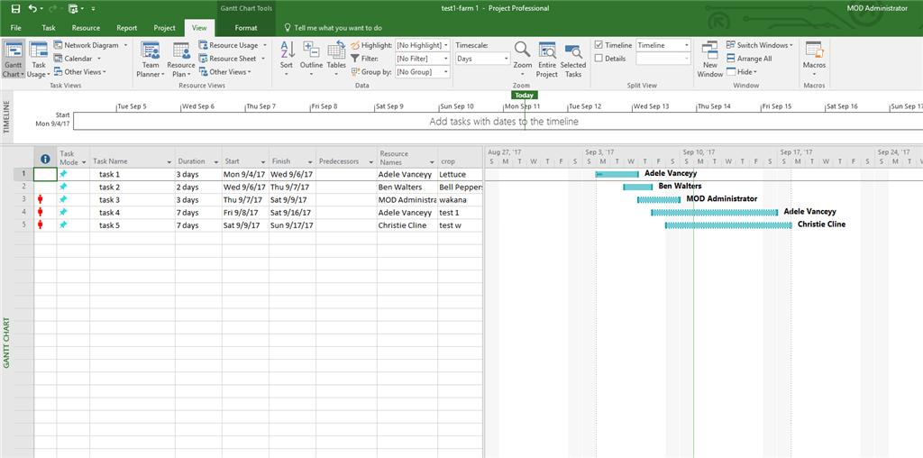Click Switch Windows

coord(760,45)
